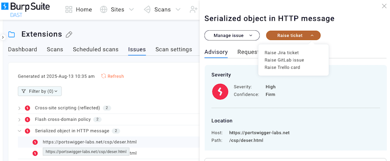The image size is (390, 161).
Task: Open the Manage issue dropdown
Action: pos(232,35)
